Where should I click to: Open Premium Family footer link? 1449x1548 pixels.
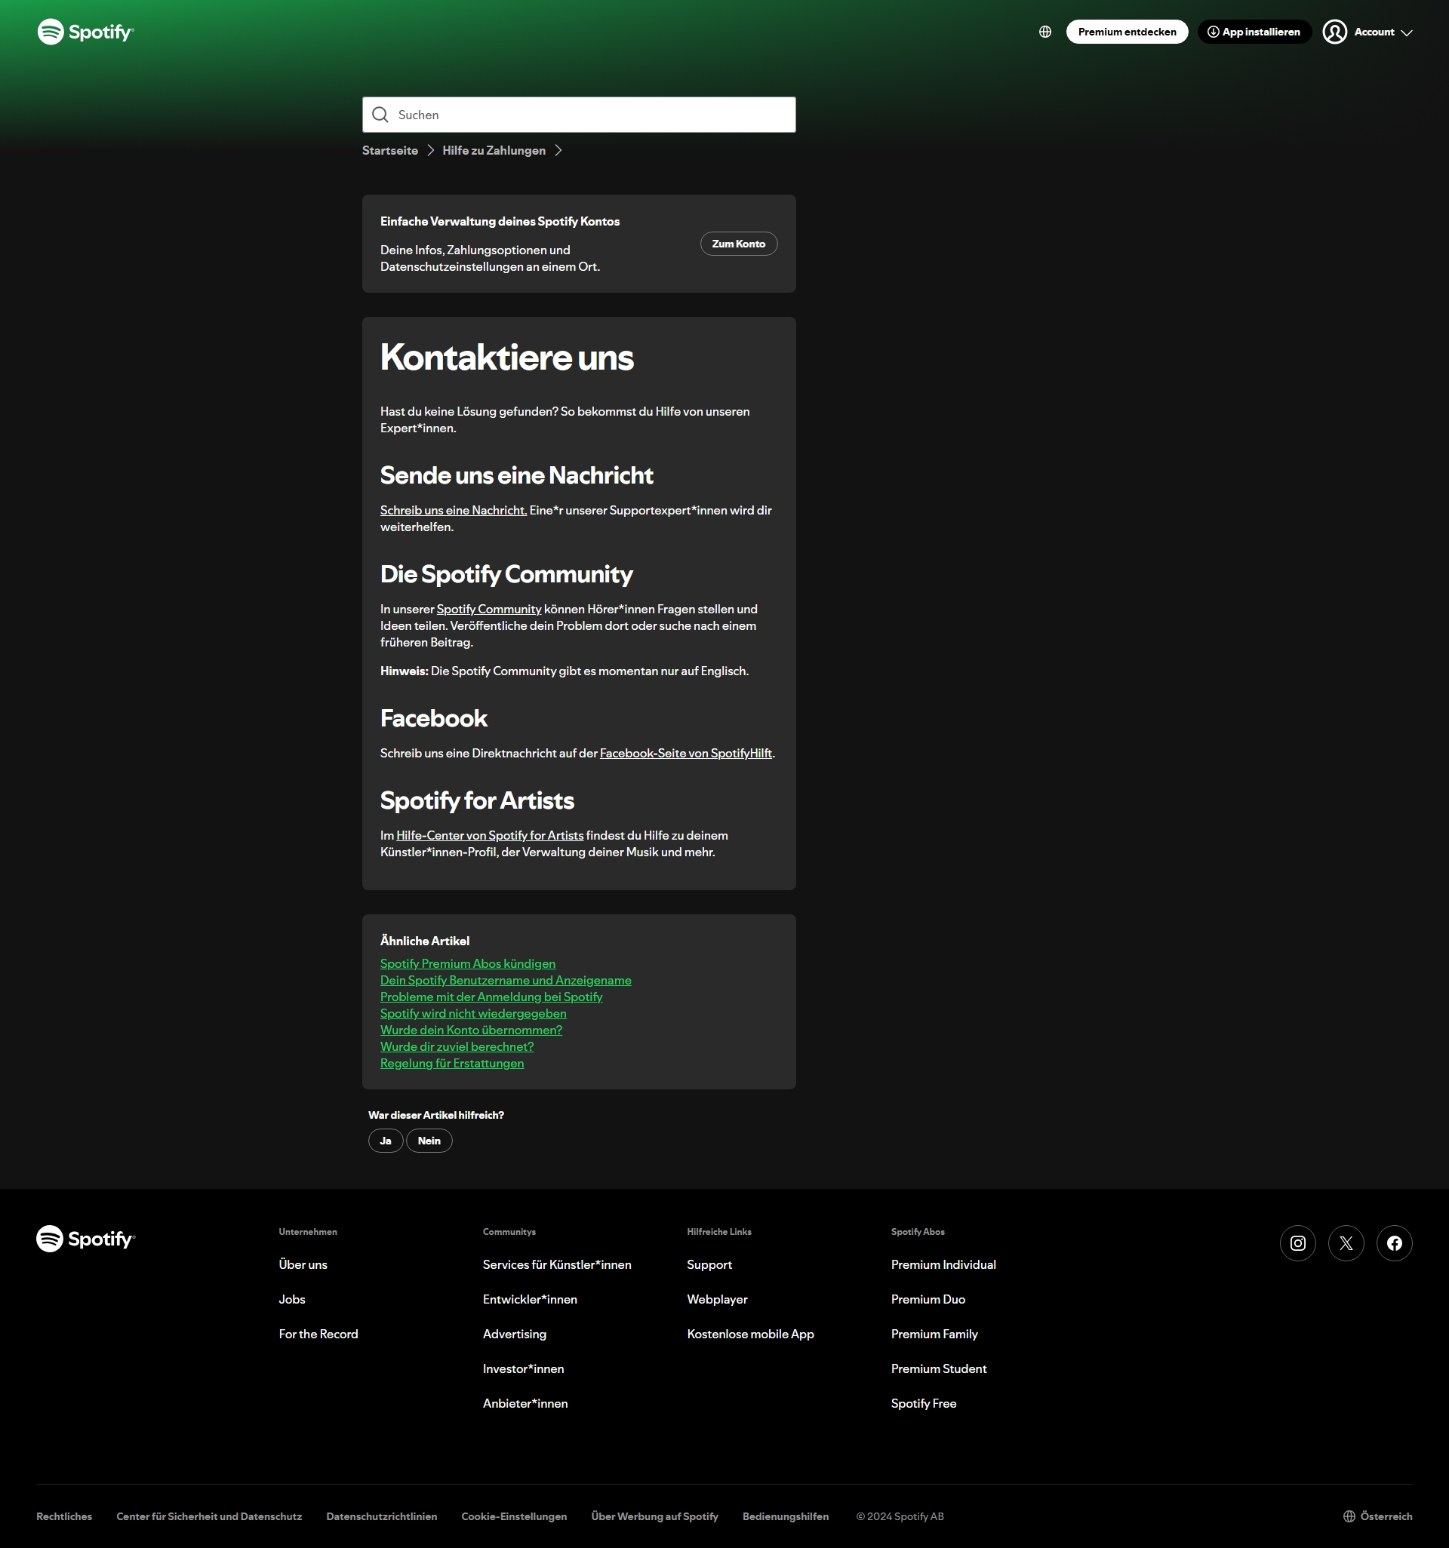coord(934,1334)
